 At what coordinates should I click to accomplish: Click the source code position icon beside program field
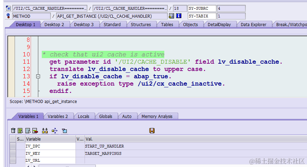8,8
